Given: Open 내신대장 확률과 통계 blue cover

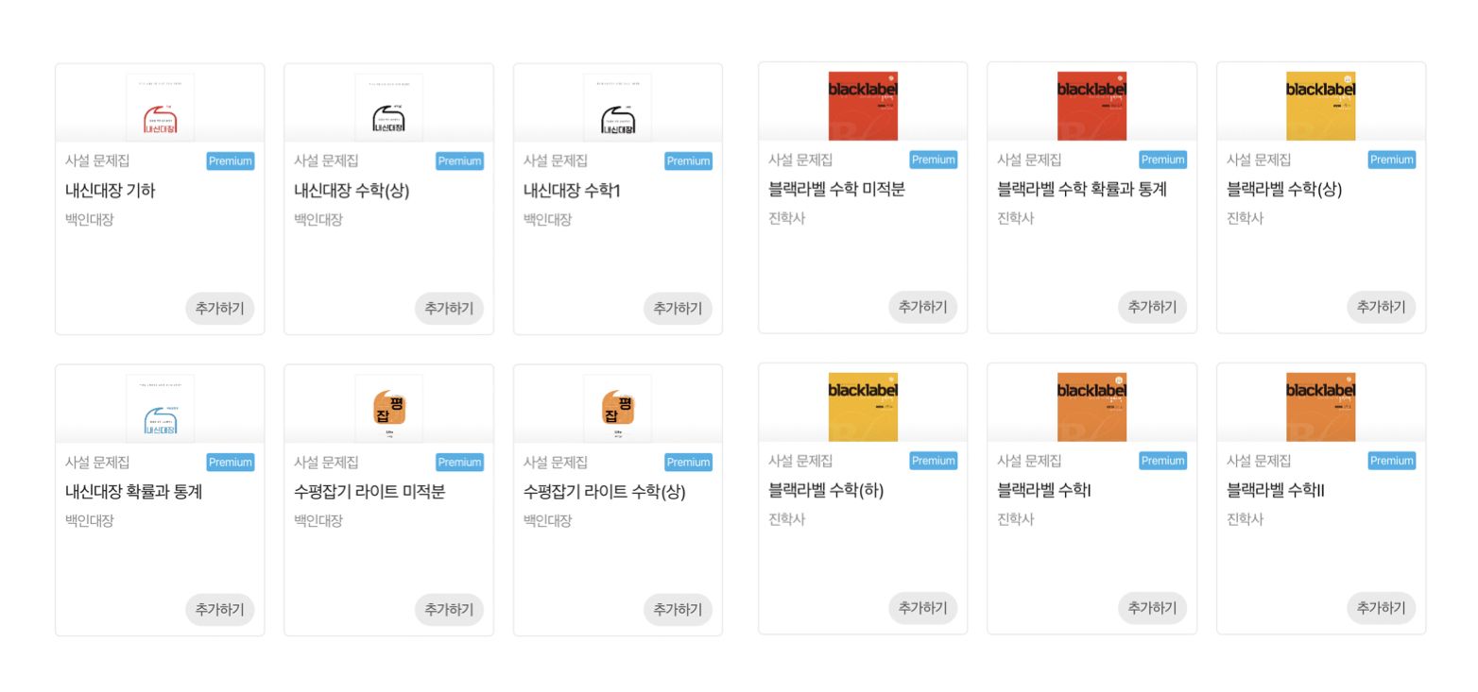Looking at the screenshot, I should (x=160, y=408).
